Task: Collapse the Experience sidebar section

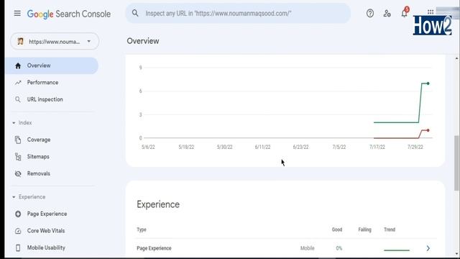Action: click(x=29, y=196)
